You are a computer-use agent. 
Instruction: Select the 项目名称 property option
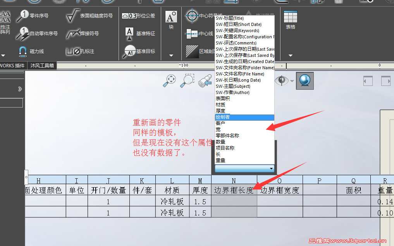pyautogui.click(x=244, y=148)
